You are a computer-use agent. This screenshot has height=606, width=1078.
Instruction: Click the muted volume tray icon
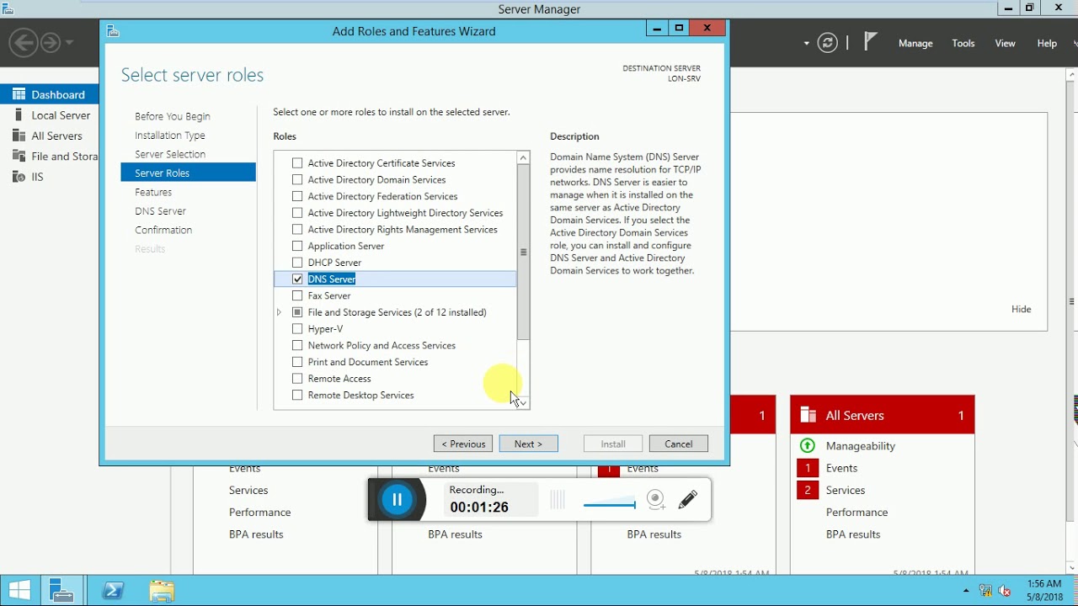(x=1004, y=591)
